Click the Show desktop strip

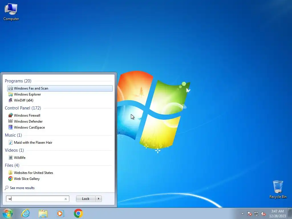pos(290,213)
